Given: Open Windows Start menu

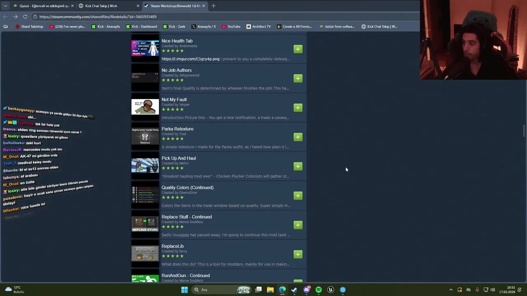Looking at the screenshot, I should (184, 290).
